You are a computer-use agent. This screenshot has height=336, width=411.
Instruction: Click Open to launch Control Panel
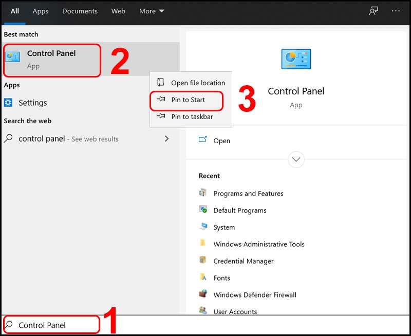[222, 141]
